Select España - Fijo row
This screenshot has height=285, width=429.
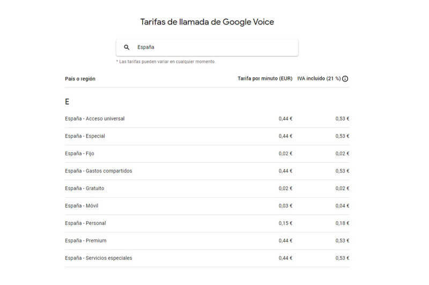tap(207, 154)
